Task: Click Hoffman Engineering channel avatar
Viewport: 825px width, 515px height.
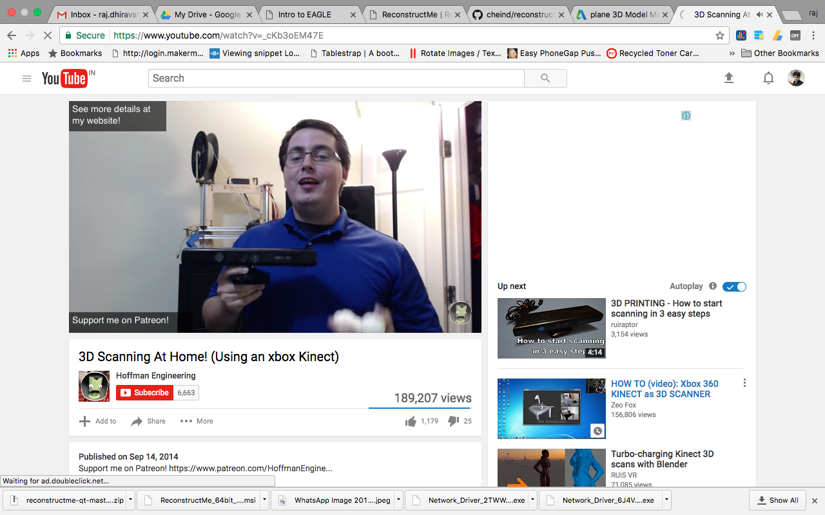Action: [94, 386]
